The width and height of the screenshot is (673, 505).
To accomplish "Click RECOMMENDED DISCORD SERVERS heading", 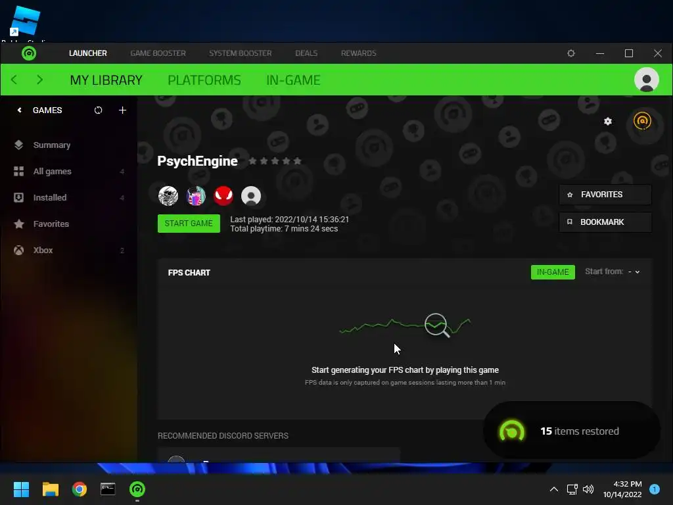I will tap(223, 436).
